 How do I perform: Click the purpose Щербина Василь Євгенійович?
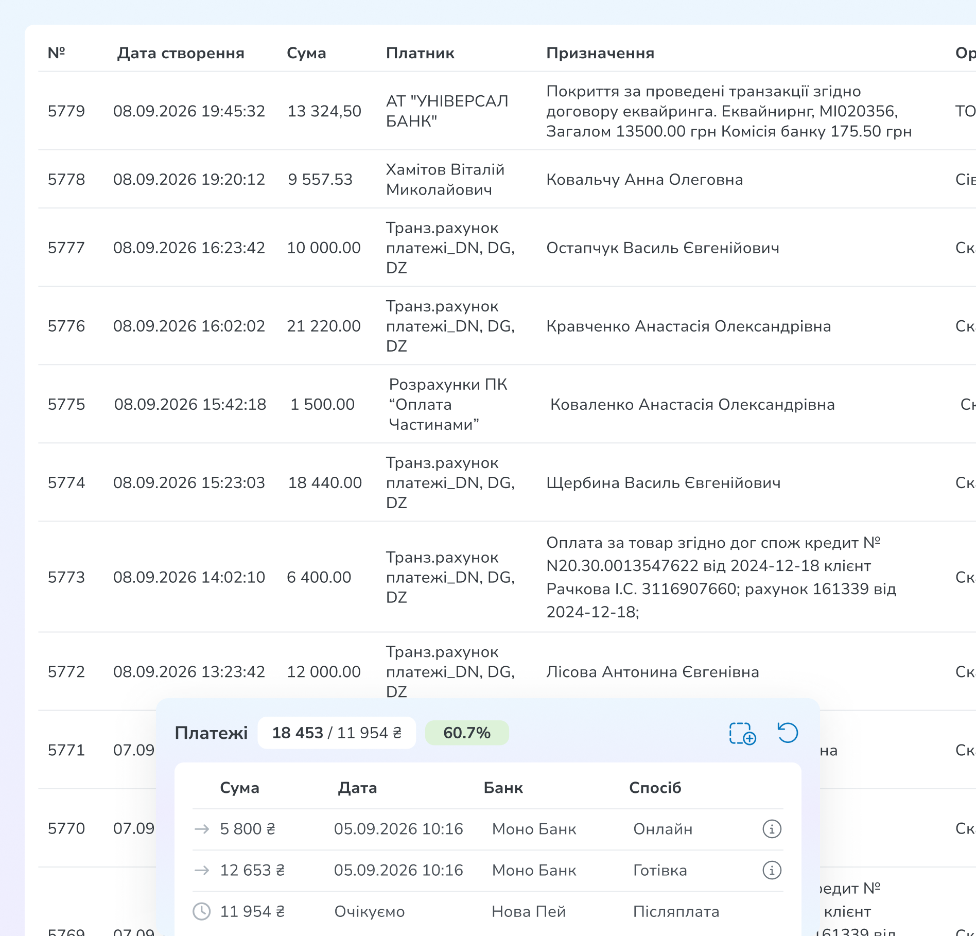point(664,482)
